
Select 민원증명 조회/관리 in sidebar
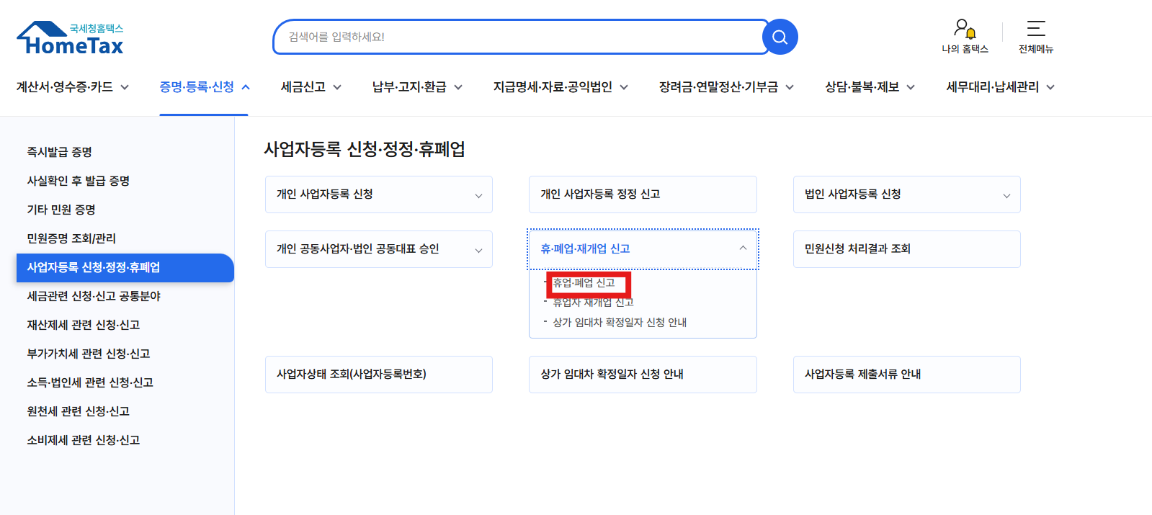[71, 238]
